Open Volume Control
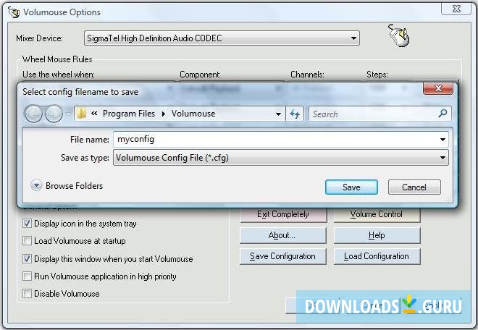Viewport: 478px width, 330px height. coord(377,214)
